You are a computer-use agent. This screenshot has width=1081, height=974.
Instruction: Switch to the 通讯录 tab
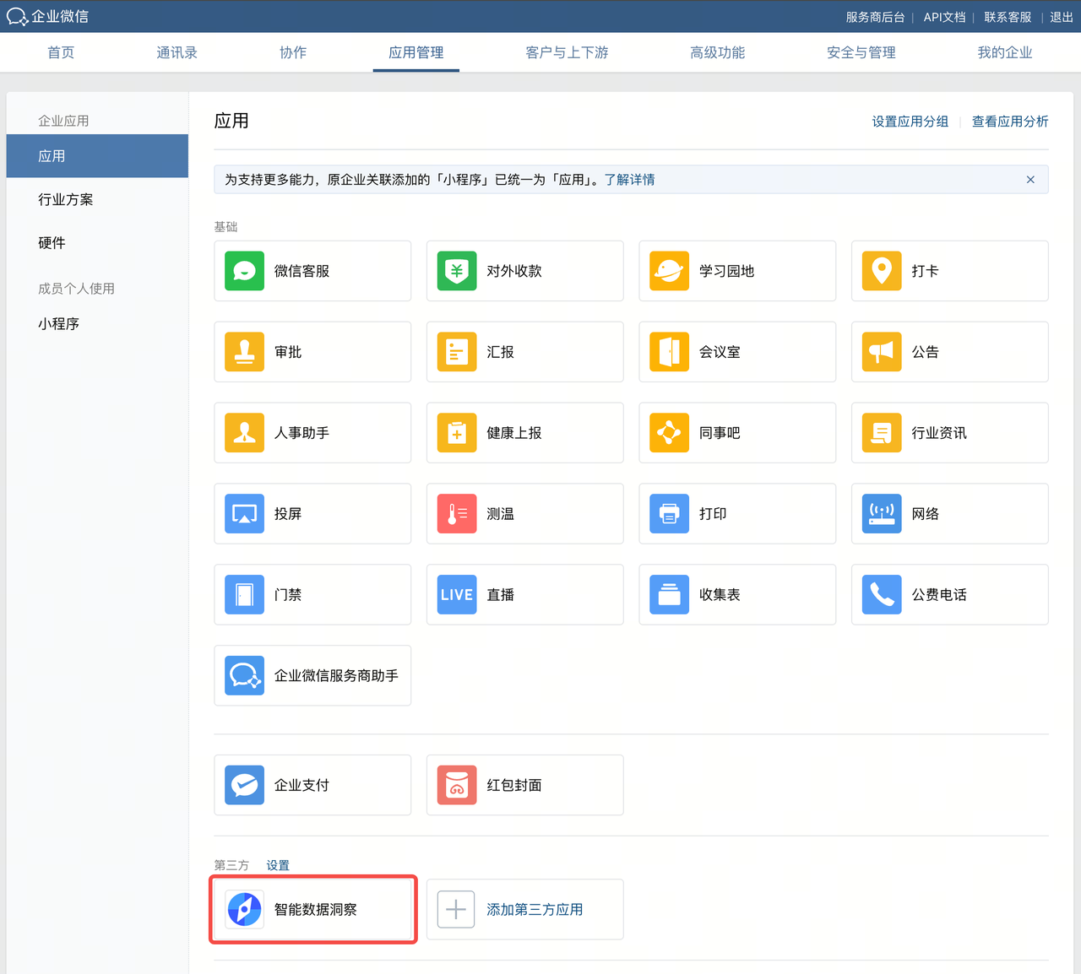coord(177,52)
